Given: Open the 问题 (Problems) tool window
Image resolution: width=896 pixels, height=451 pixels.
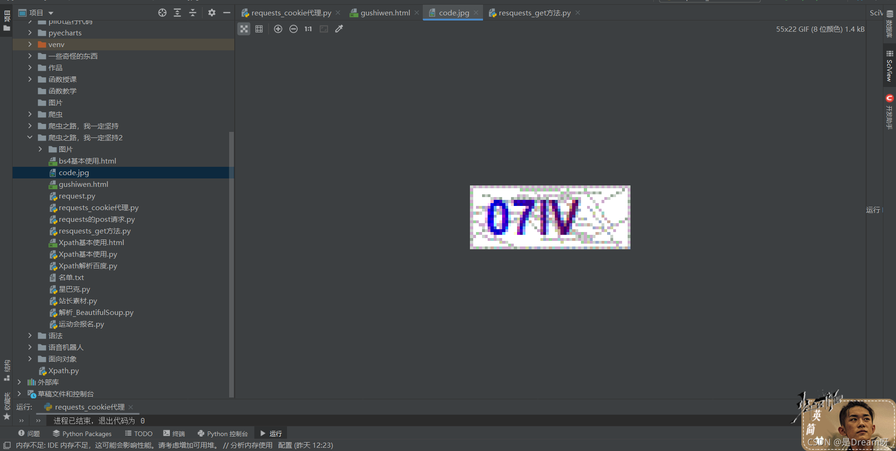Looking at the screenshot, I should point(29,433).
